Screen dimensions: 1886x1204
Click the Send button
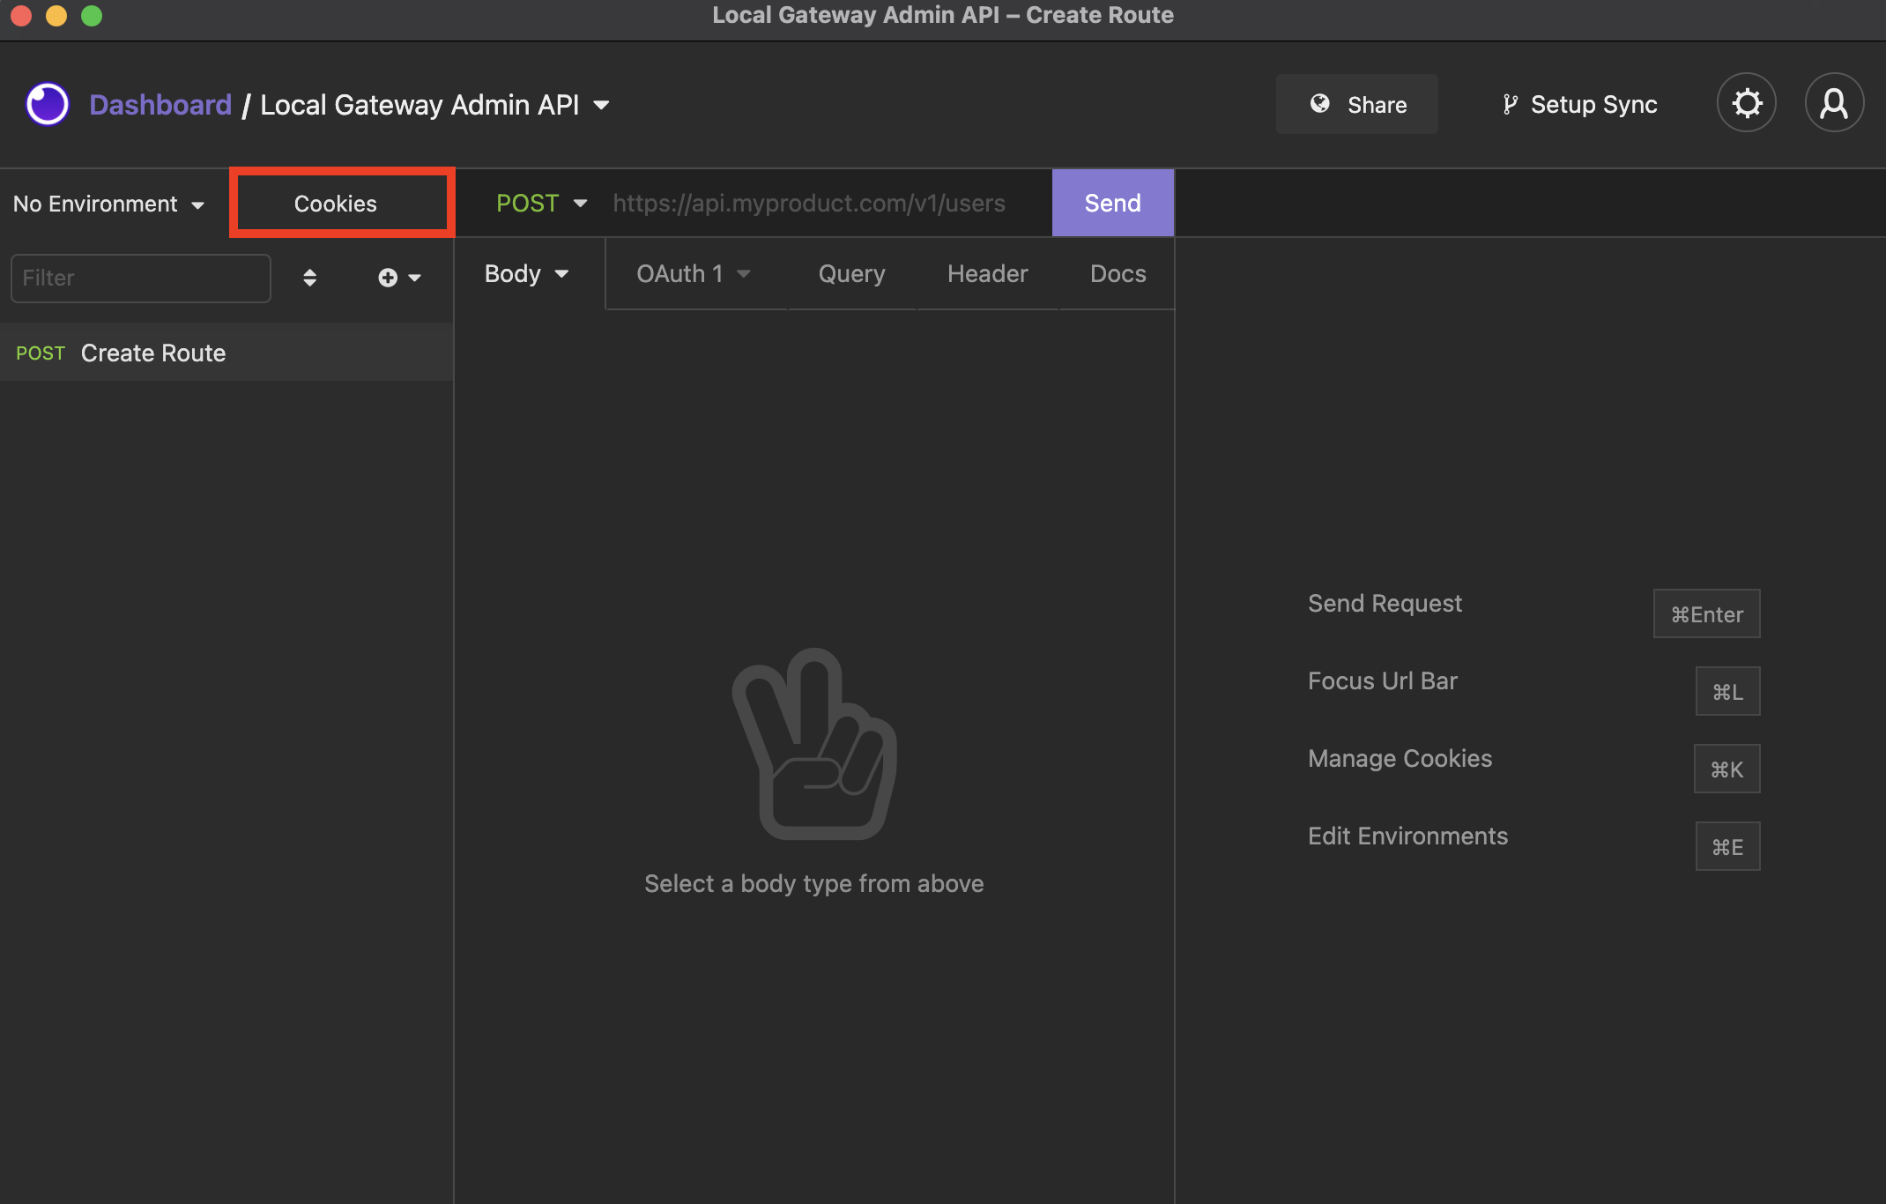(x=1113, y=202)
